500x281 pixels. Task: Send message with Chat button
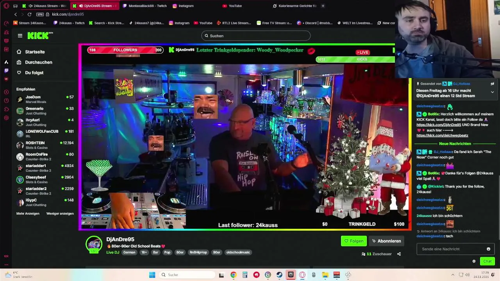point(487,261)
